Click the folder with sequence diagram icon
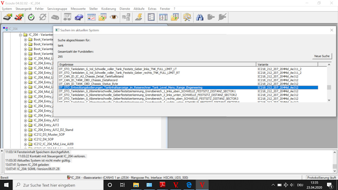This screenshot has height=190, width=338. coord(175,17)
